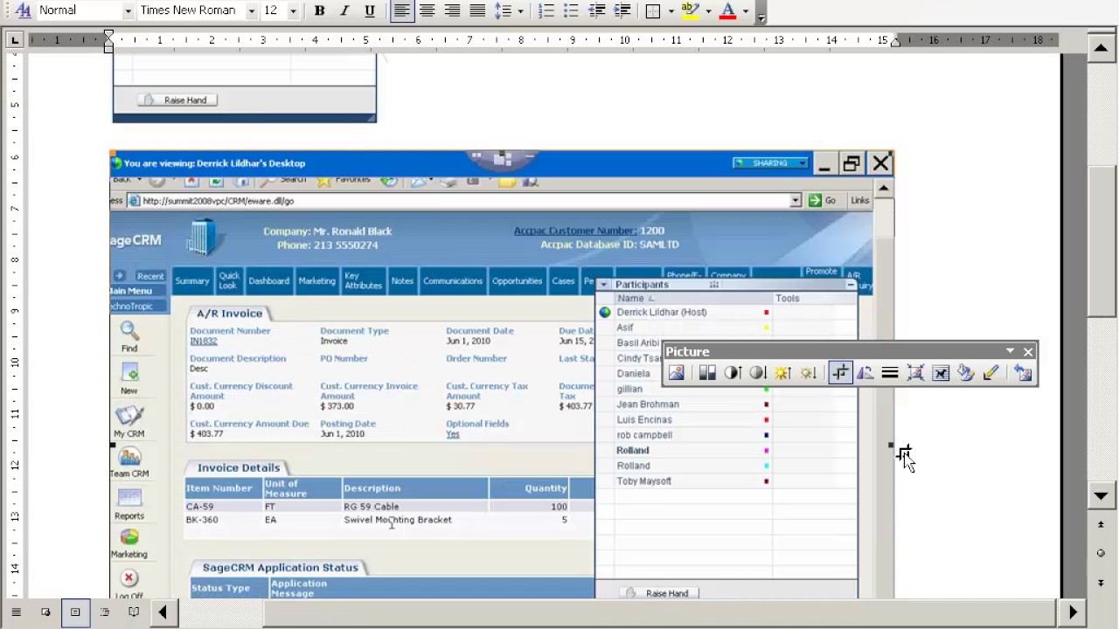This screenshot has width=1119, height=629.
Task: Open the Style dropdown showing Normal
Action: pos(128,10)
